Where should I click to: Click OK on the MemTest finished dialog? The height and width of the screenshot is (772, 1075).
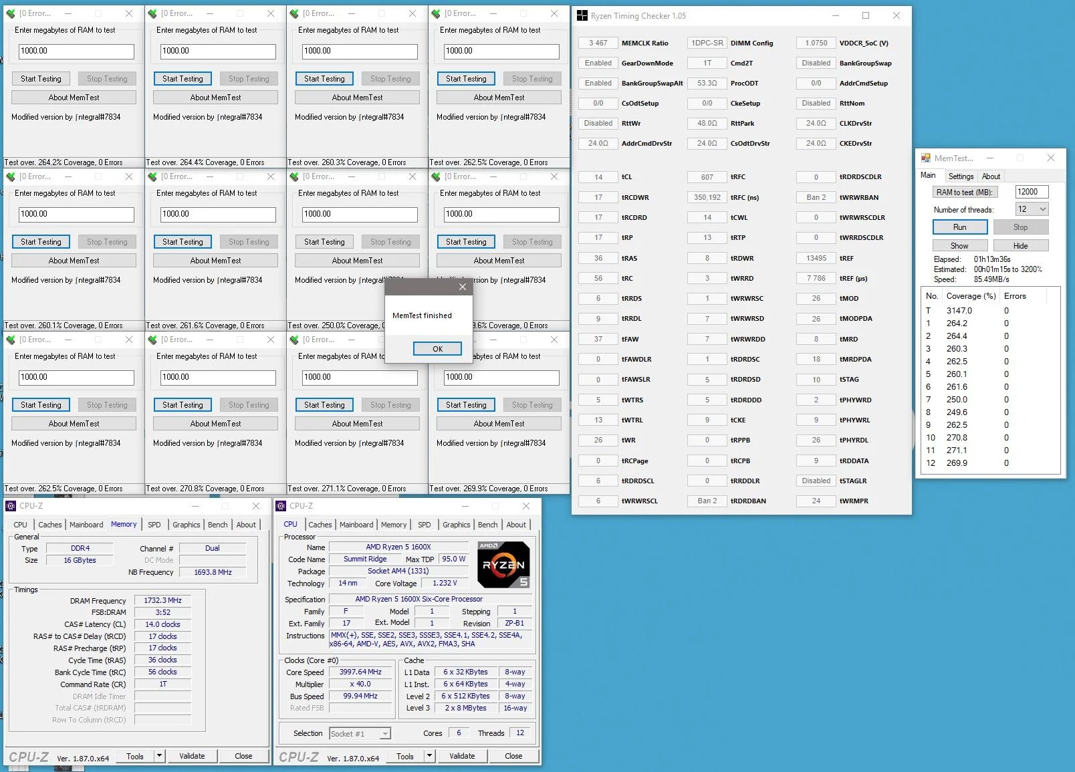tap(437, 349)
